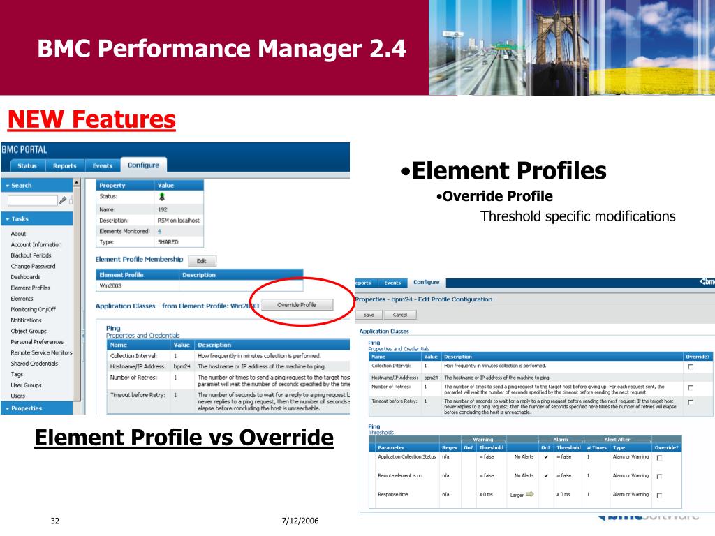Image resolution: width=715 pixels, height=536 pixels.
Task: Open the Reports tab in BMC Portal
Action: 65,166
